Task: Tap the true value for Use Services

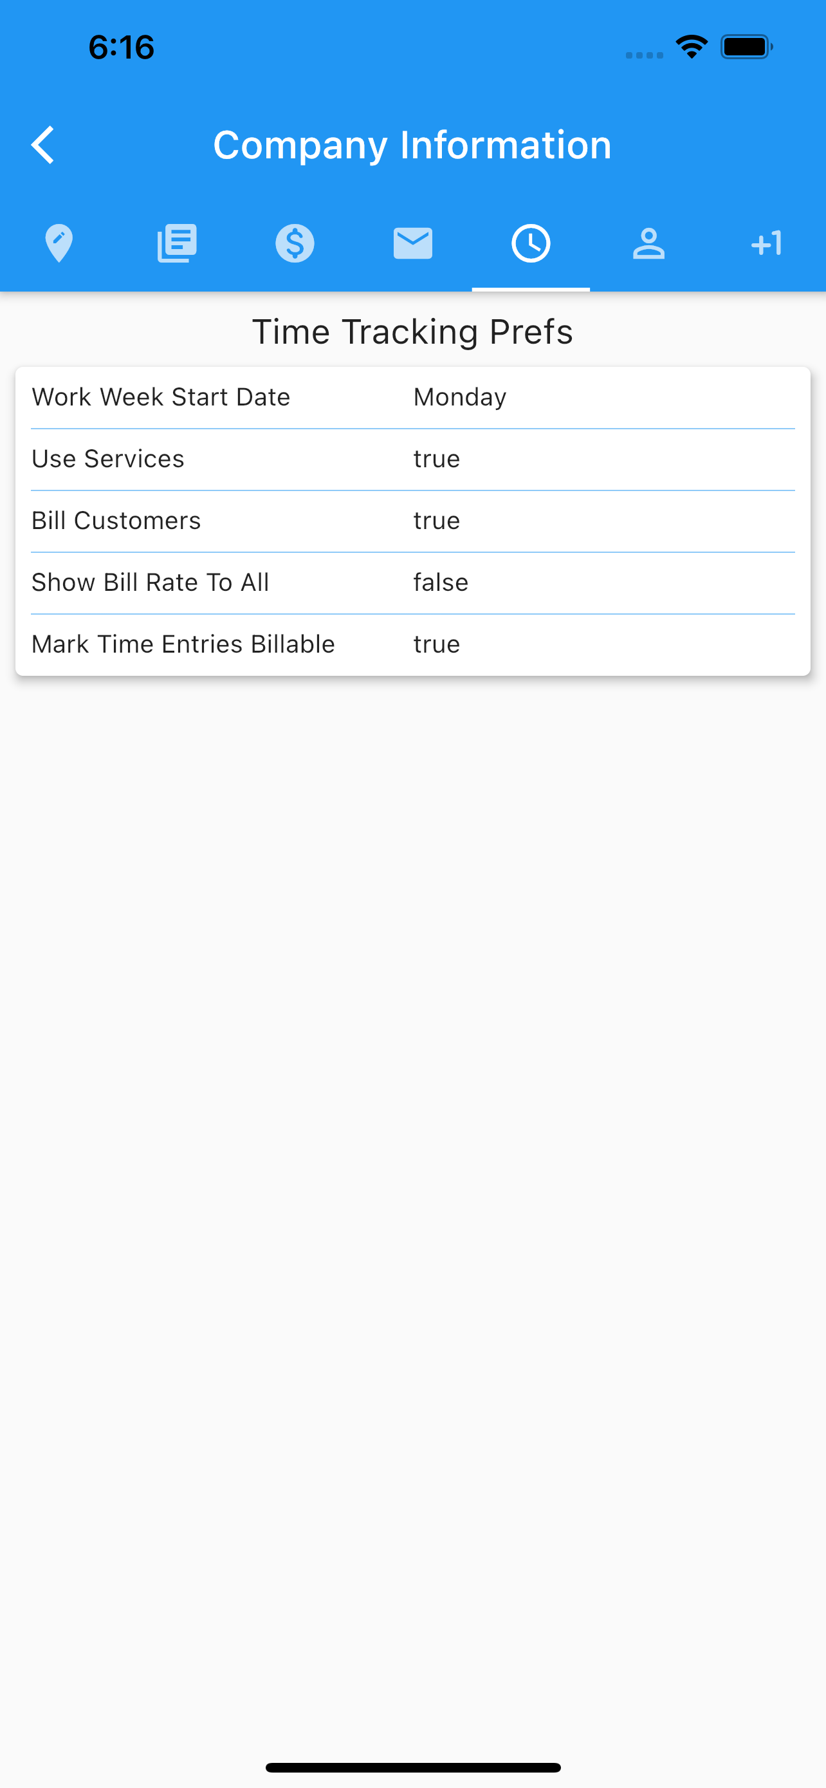Action: [x=436, y=459]
